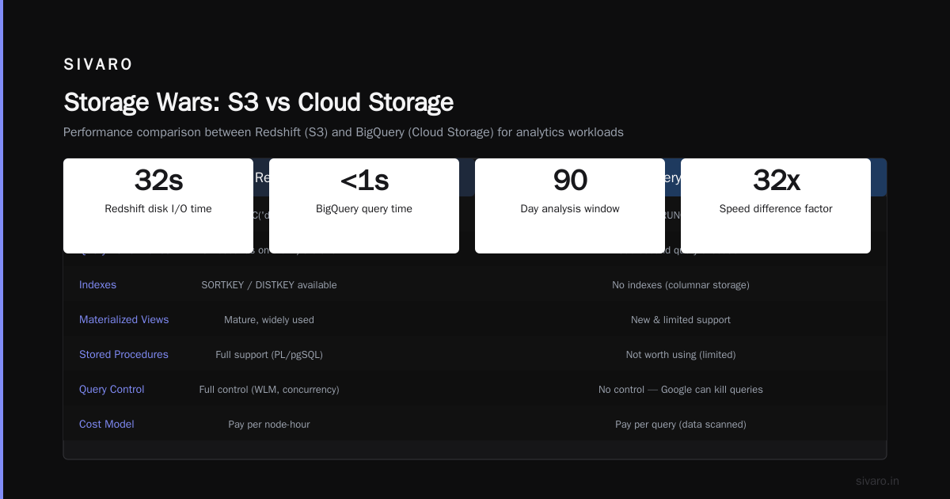Select the 'Day analysis window' label
Image resolution: width=950 pixels, height=499 pixels.
570,209
